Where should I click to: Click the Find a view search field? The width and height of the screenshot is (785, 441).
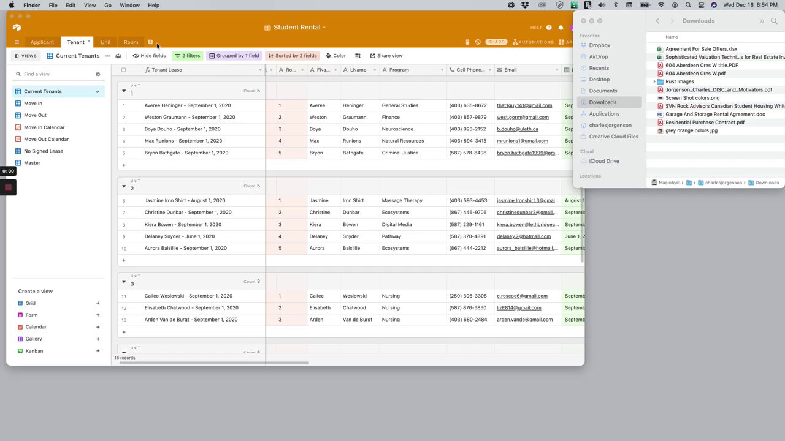pos(52,74)
